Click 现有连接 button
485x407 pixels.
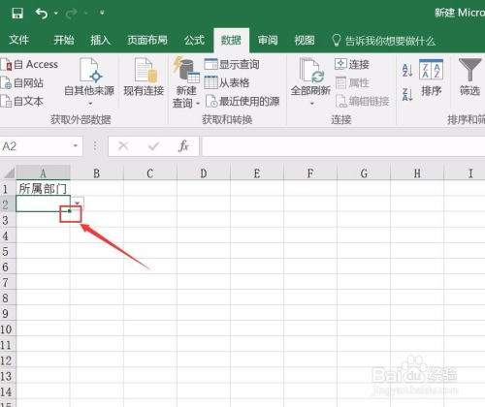(x=144, y=78)
